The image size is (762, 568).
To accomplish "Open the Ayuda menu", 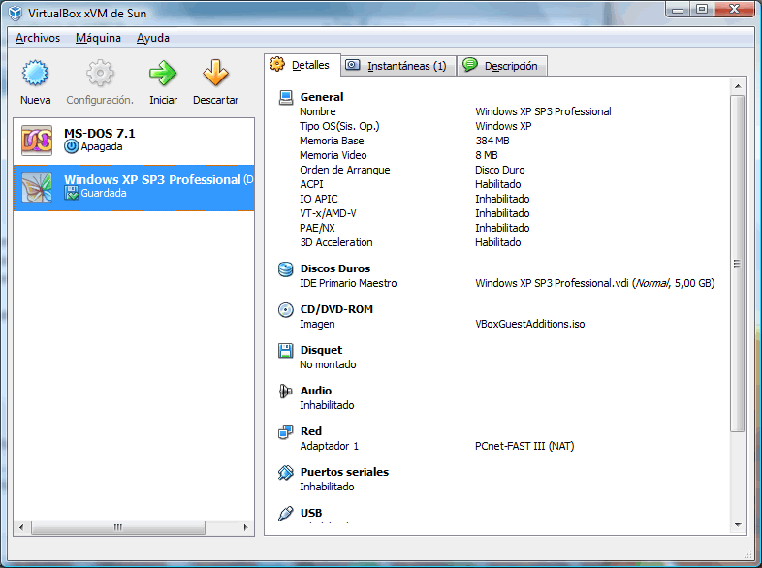I will [153, 38].
